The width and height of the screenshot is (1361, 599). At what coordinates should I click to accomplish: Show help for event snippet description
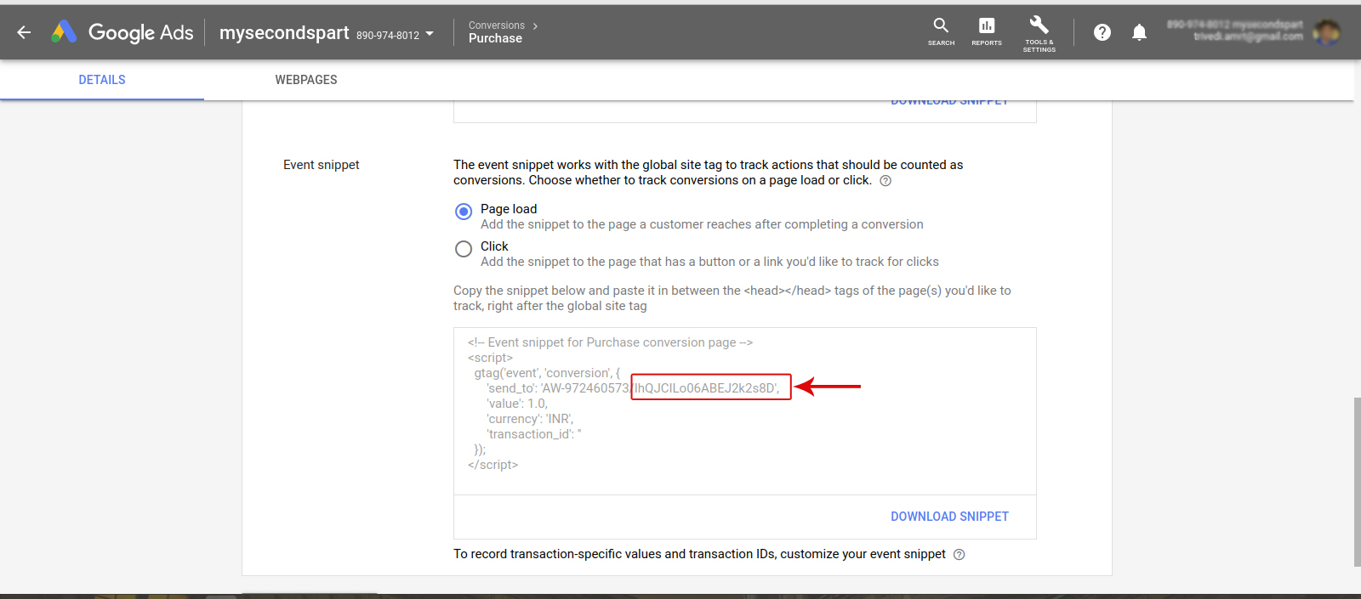[886, 181]
